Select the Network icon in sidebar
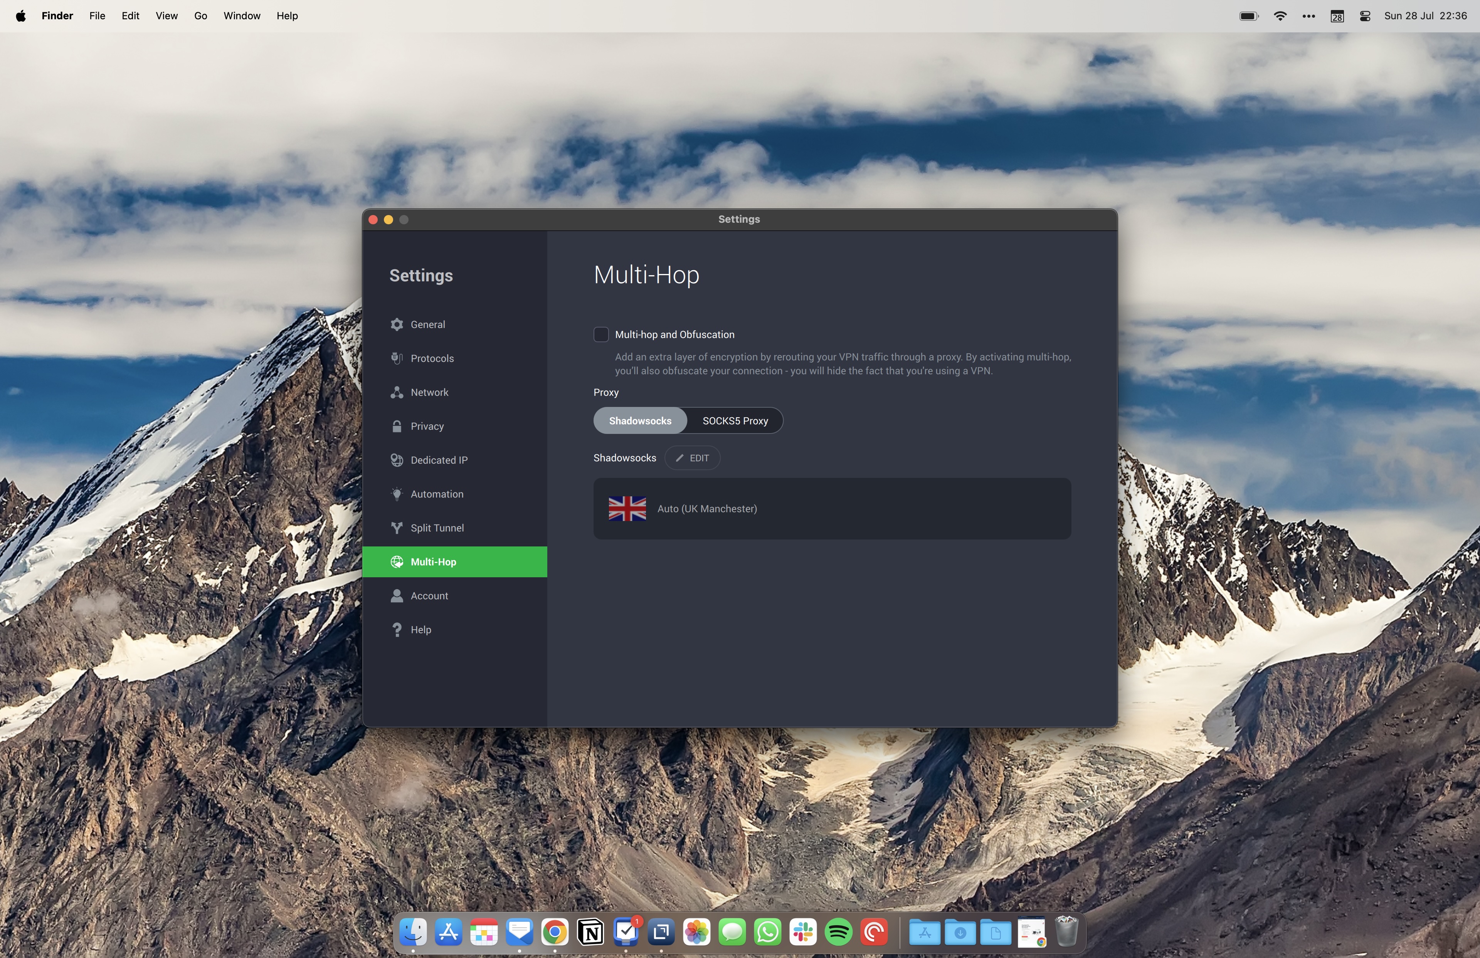 (x=397, y=392)
